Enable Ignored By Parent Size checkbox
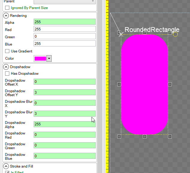190x173 pixels. coord(7,8)
